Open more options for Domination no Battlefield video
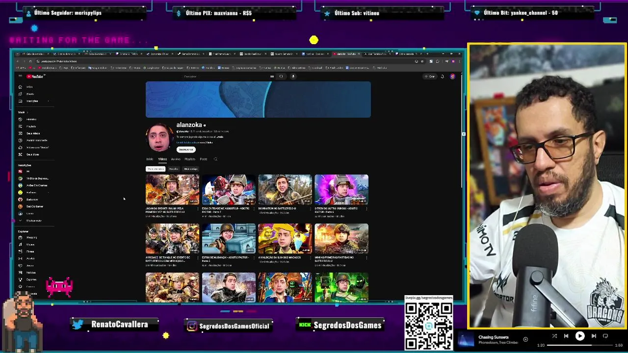 click(311, 209)
